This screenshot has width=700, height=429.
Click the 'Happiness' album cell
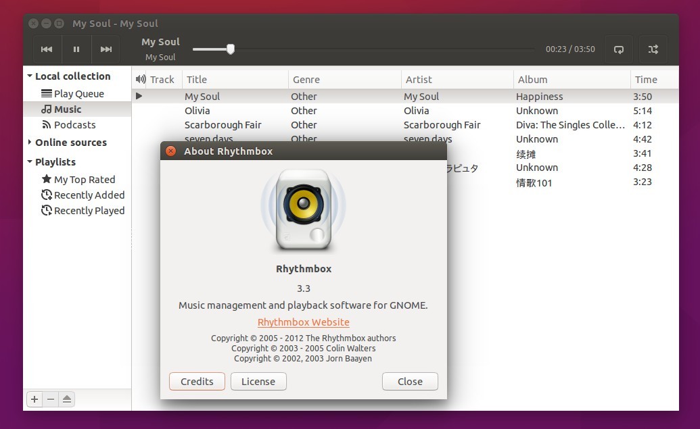pyautogui.click(x=539, y=97)
